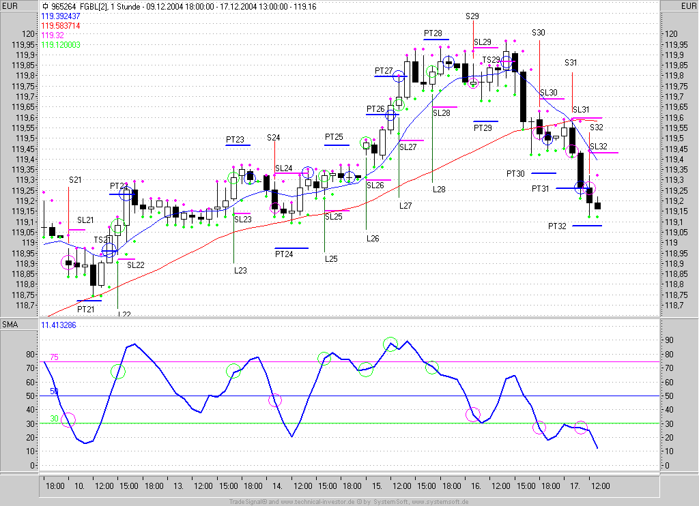Click the SL24 stop-loss label
This screenshot has width=699, height=506.
283,168
